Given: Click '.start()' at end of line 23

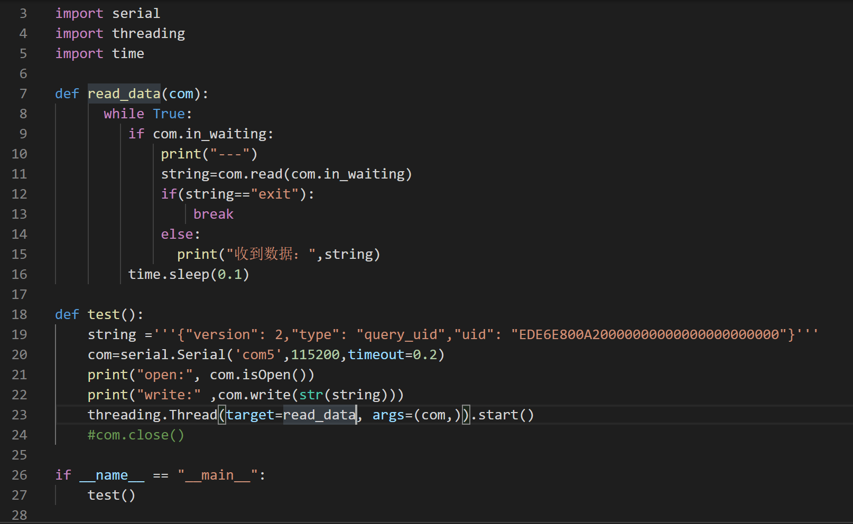Looking at the screenshot, I should click(503, 415).
